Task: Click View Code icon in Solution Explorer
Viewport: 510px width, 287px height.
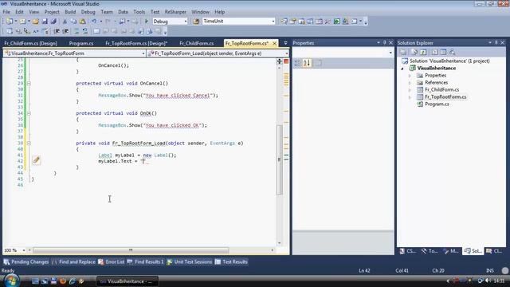Action: click(433, 52)
